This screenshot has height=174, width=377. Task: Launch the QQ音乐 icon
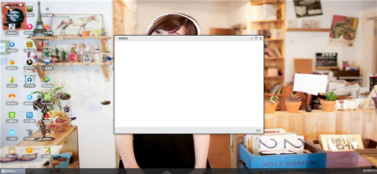[12, 82]
